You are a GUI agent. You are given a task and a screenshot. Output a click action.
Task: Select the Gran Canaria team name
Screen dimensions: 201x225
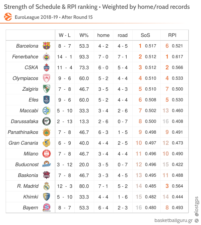click(23, 143)
